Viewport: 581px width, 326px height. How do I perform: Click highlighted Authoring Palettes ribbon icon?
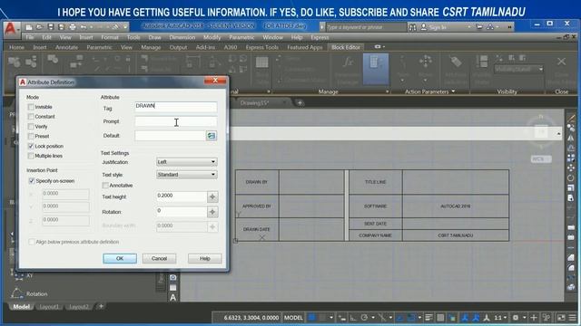[x=376, y=69]
